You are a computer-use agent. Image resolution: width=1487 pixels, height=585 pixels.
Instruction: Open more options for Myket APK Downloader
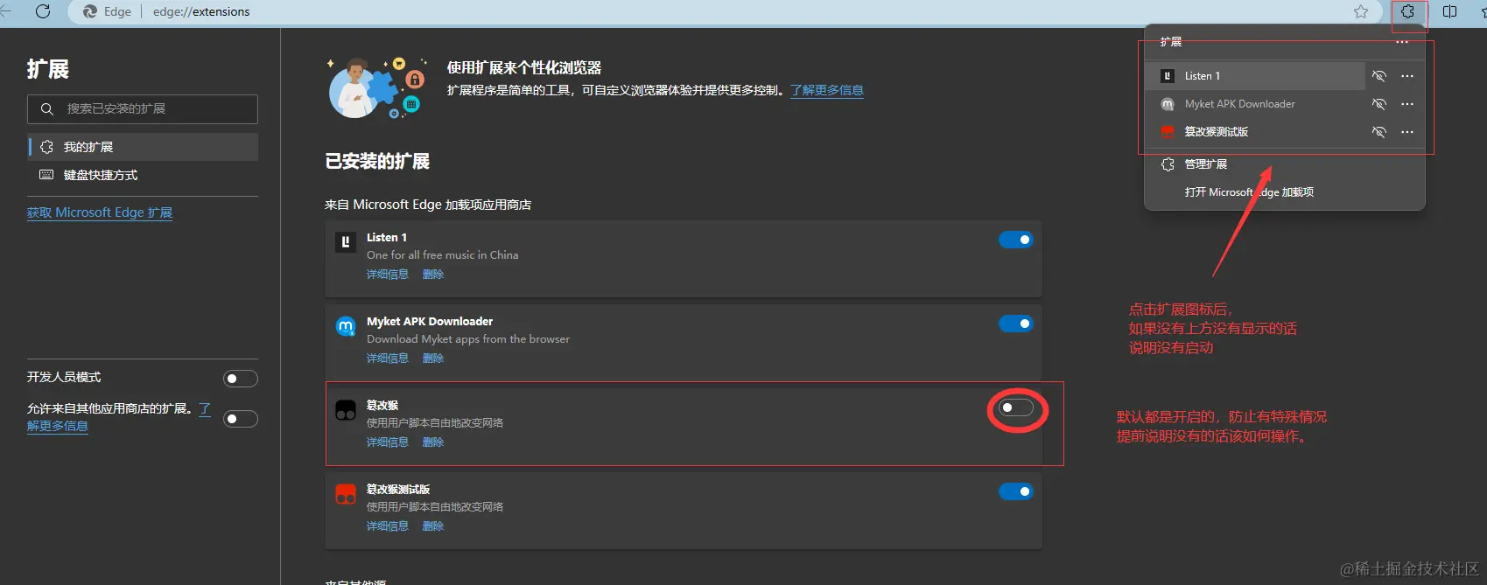[x=1407, y=104]
